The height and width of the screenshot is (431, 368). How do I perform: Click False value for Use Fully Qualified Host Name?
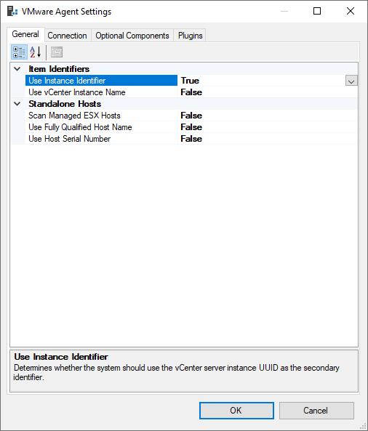pos(191,127)
